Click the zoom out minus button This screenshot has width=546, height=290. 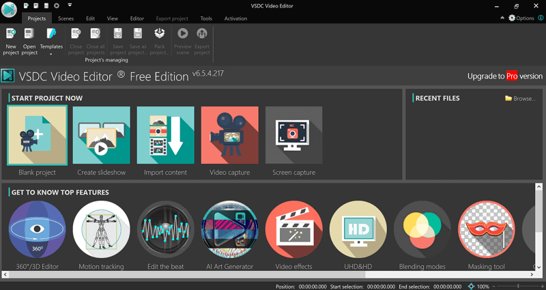pos(494,287)
